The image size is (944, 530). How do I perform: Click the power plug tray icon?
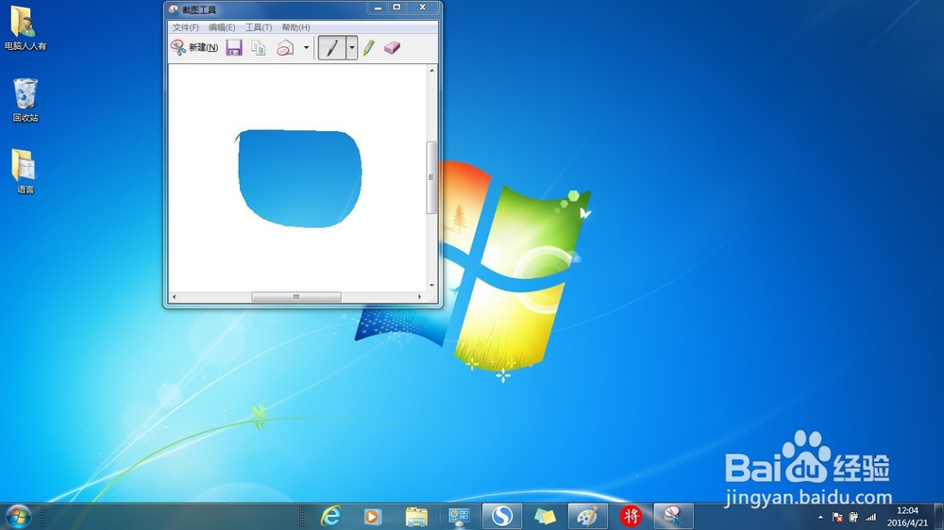tap(853, 517)
